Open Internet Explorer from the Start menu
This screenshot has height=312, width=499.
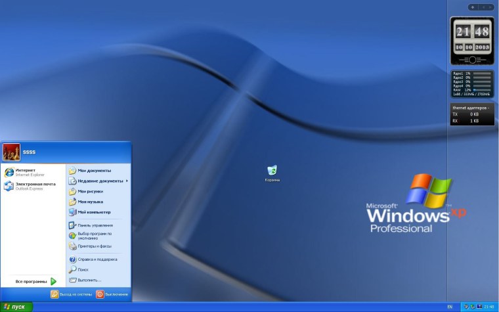26,172
